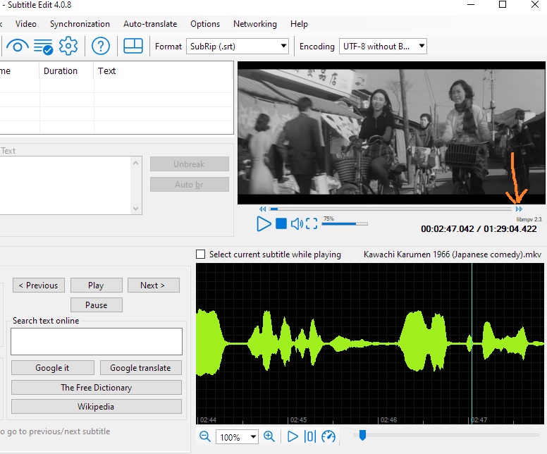Click the video preview frame
The image size is (547, 454).
pyautogui.click(x=391, y=133)
